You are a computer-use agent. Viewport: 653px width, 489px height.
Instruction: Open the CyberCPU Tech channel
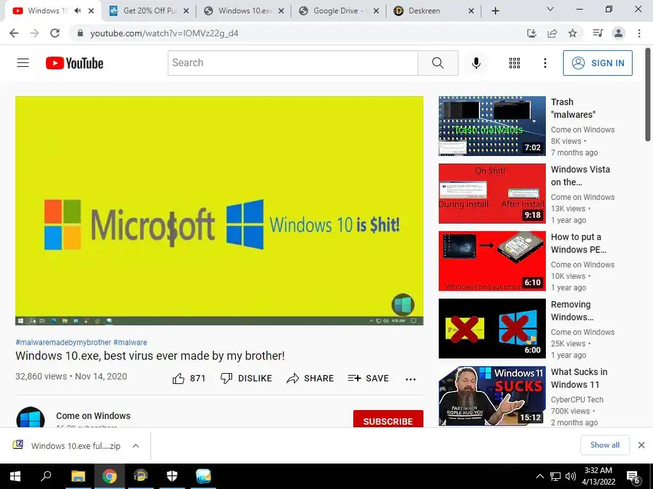(576, 400)
